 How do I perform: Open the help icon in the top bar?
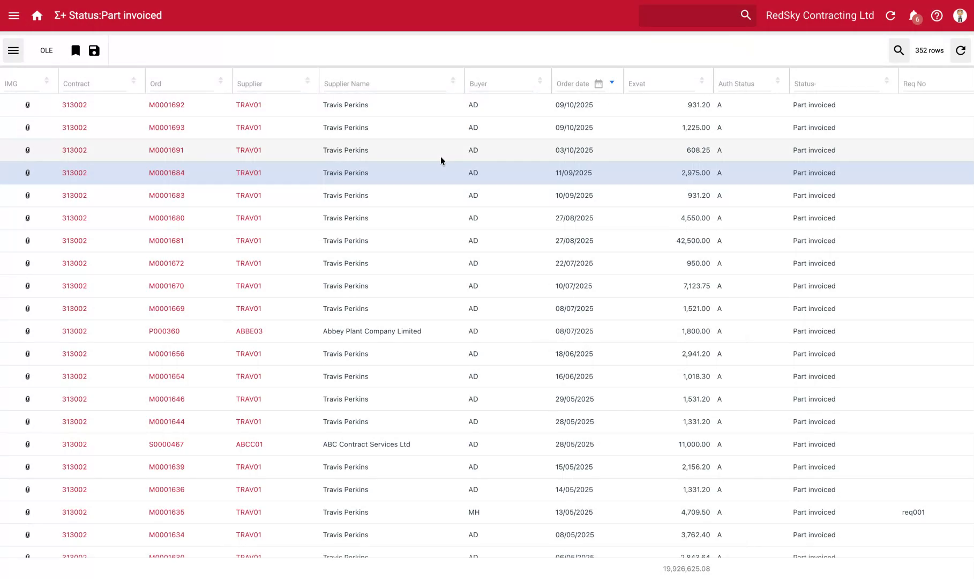[936, 15]
